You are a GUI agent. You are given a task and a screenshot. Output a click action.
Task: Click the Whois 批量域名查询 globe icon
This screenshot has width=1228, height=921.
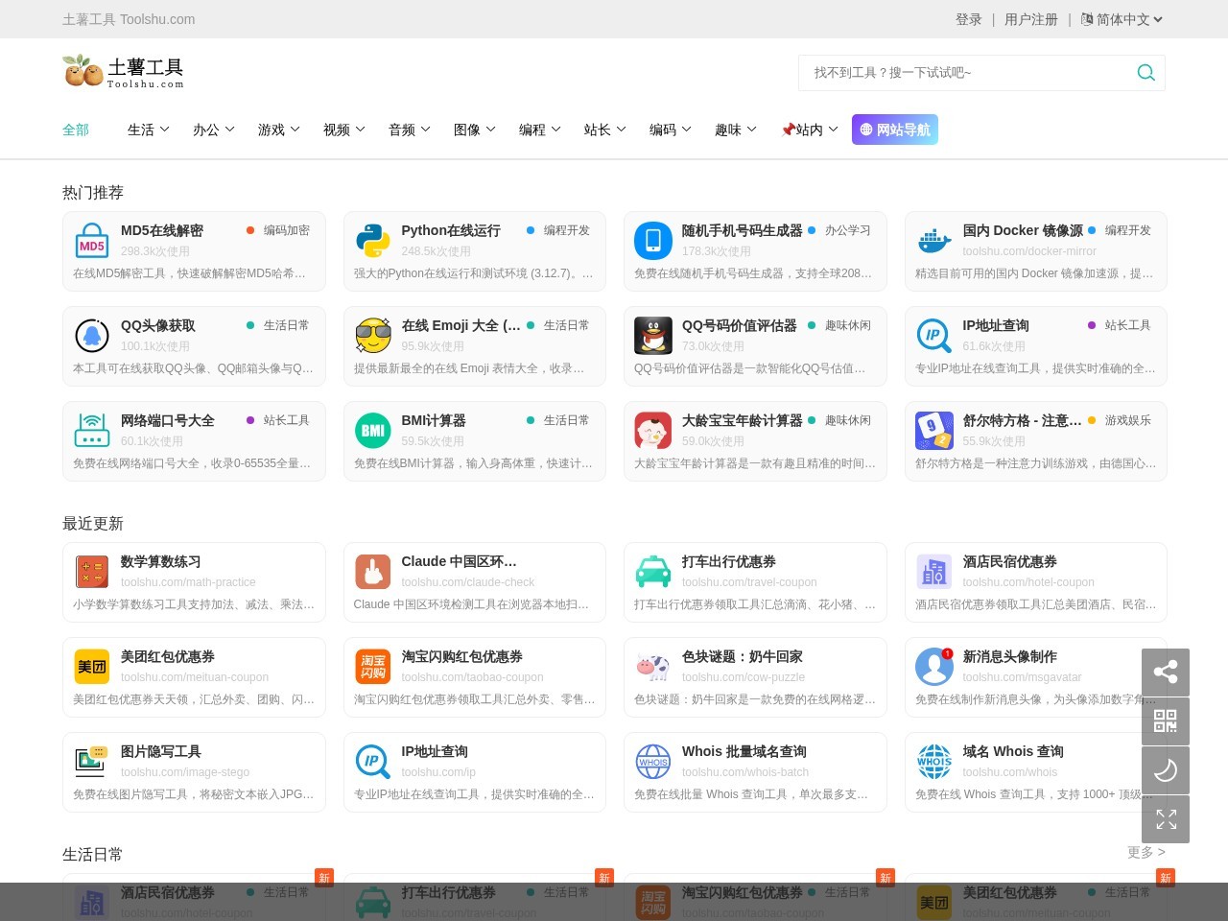pyautogui.click(x=653, y=761)
